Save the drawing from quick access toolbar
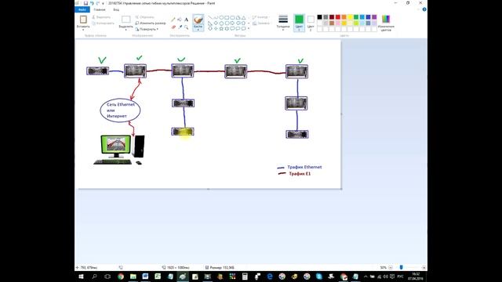 pyautogui.click(x=85, y=3)
